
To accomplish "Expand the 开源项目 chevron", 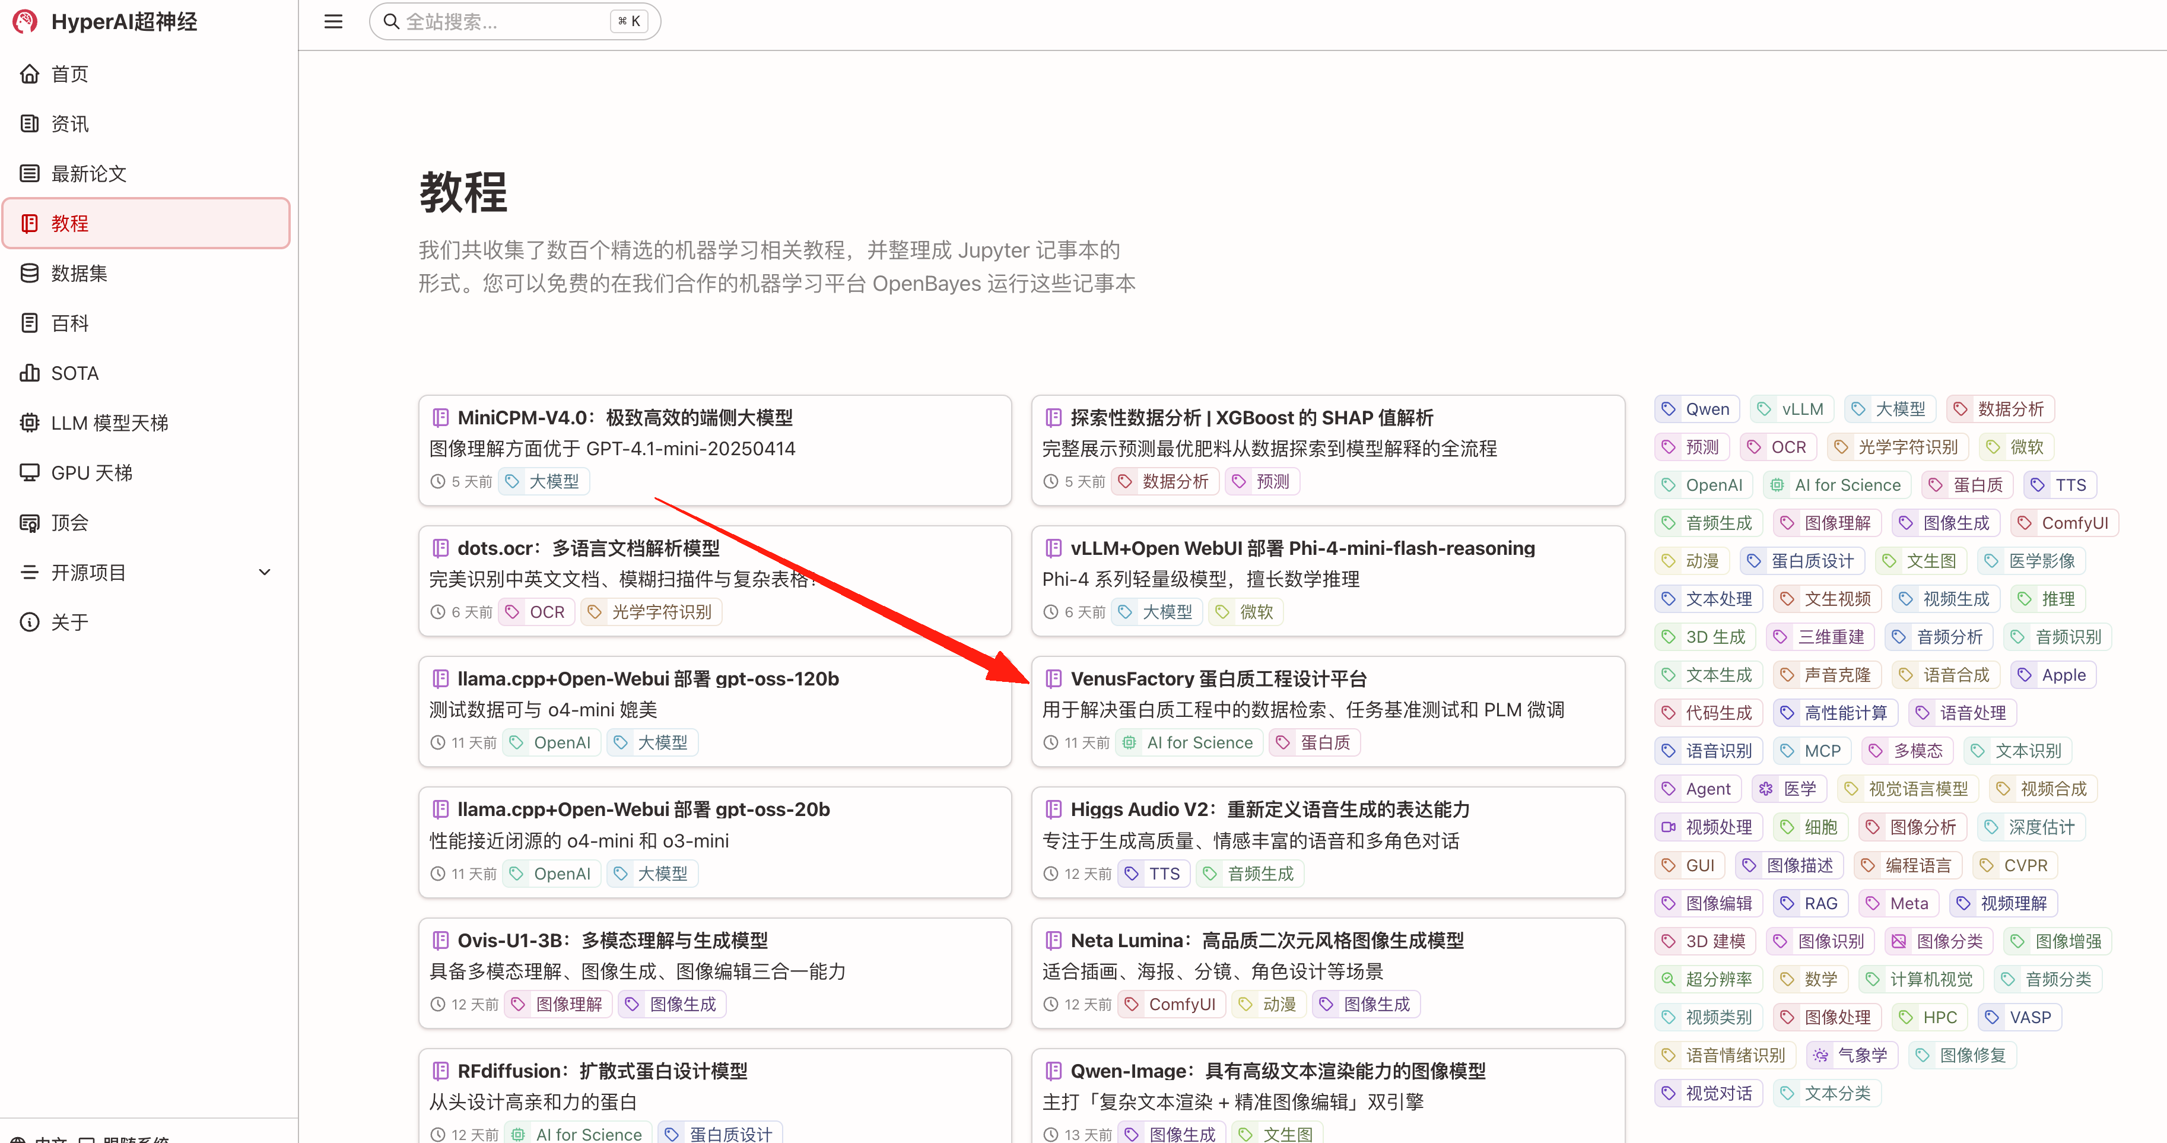I will (x=265, y=573).
